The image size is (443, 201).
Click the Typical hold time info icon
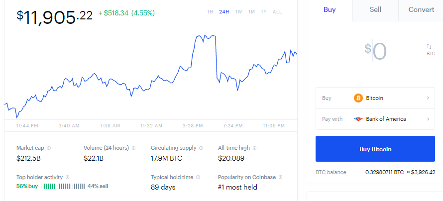pos(198,177)
